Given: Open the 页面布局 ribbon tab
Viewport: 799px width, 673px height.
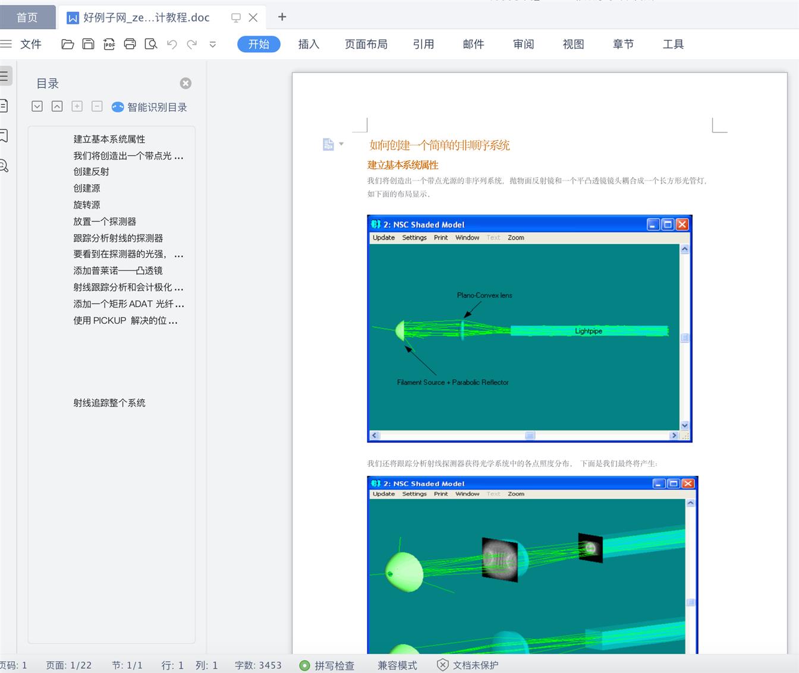Looking at the screenshot, I should point(366,44).
